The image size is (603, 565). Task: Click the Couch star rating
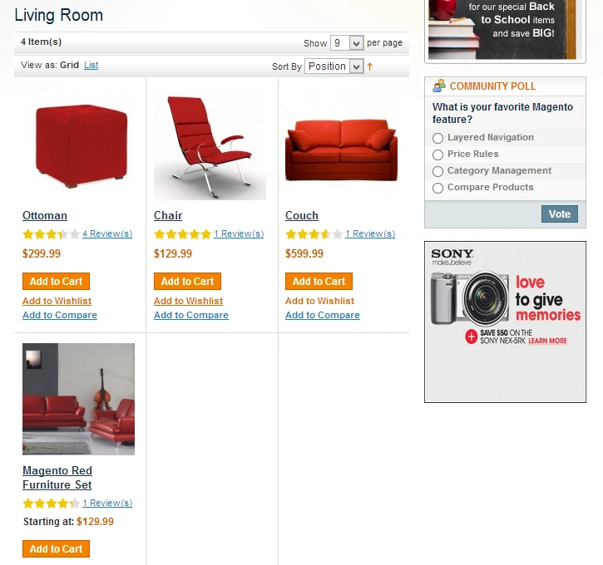[314, 234]
